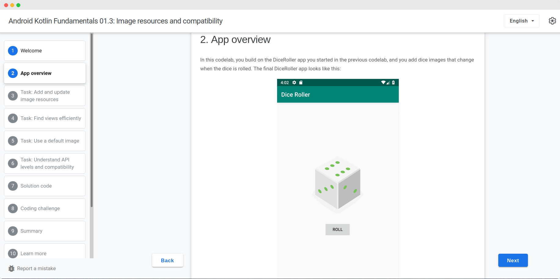
Task: View the Summary step
Action: [x=45, y=231]
